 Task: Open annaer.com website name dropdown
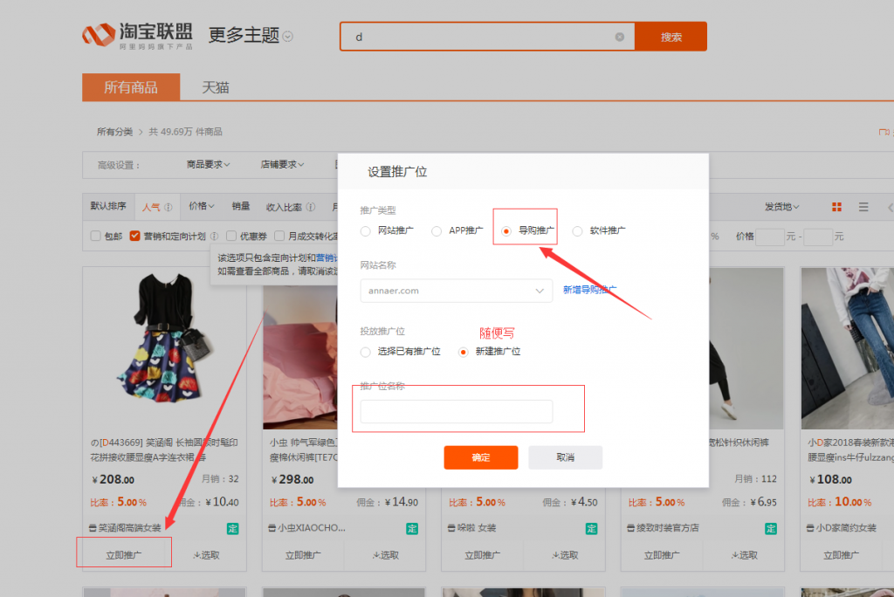[456, 291]
